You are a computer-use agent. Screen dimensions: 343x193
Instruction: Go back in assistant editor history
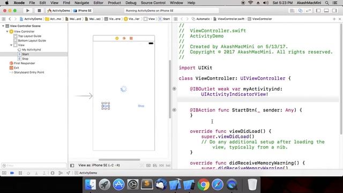click(182, 19)
